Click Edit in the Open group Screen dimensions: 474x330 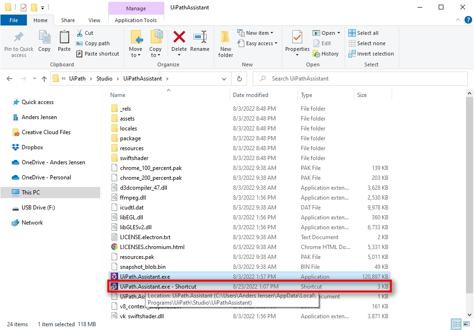(x=322, y=43)
